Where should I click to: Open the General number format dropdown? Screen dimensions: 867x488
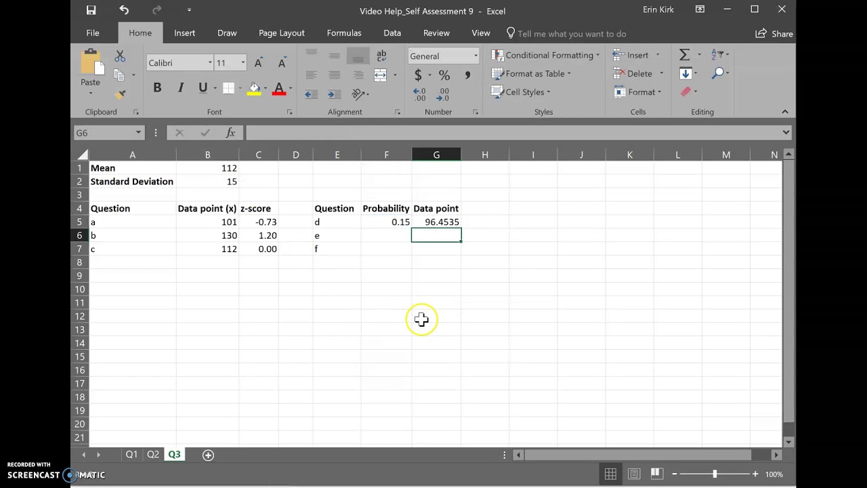[x=475, y=56]
